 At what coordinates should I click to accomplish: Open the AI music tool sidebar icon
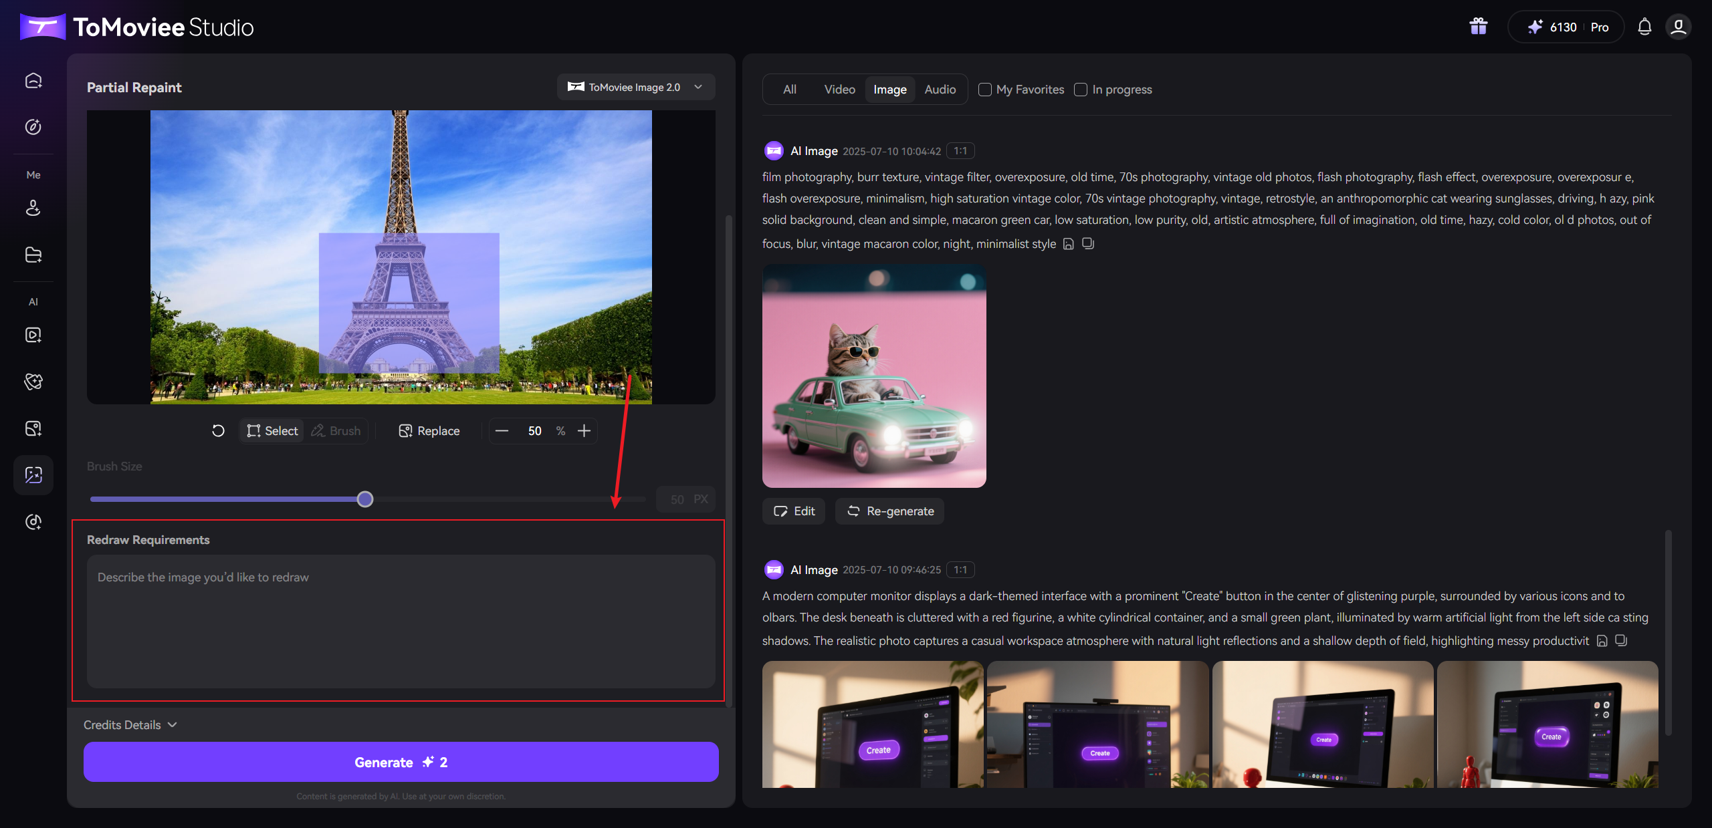click(x=33, y=522)
